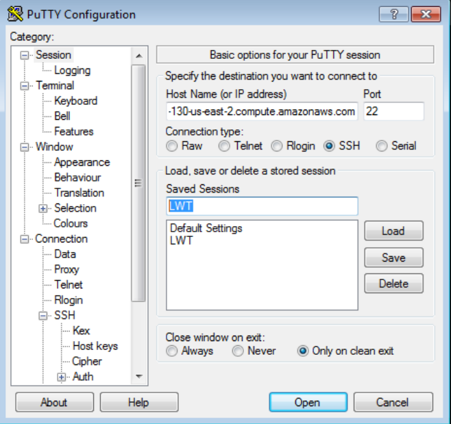This screenshot has height=424, width=451.
Task: Open the Bell category
Action: pos(62,116)
